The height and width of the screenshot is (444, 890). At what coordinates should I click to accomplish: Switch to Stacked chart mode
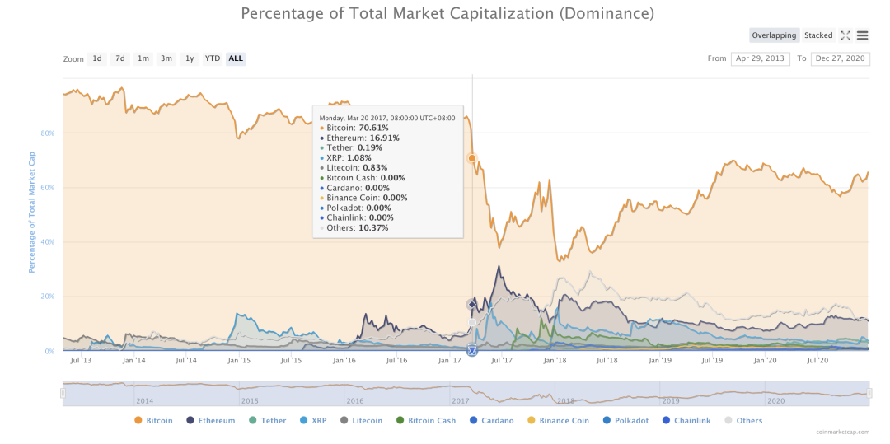tap(818, 35)
